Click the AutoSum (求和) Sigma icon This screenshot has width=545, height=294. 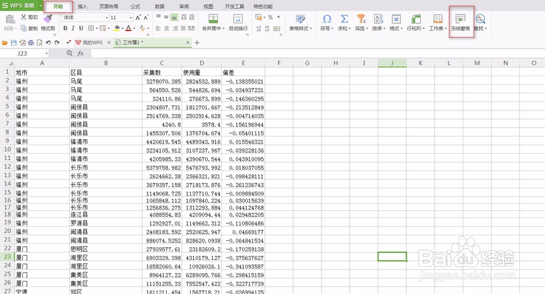(x=344, y=18)
